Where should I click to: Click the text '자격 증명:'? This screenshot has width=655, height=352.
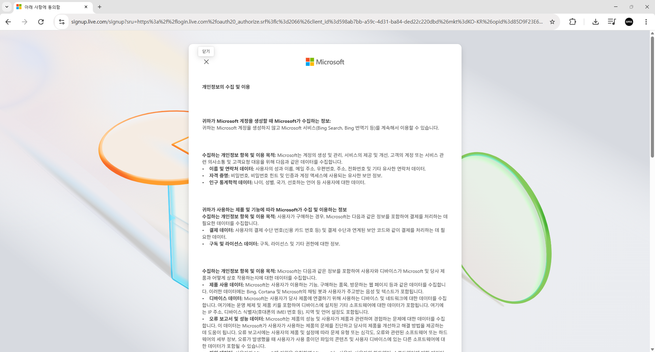pyautogui.click(x=219, y=176)
